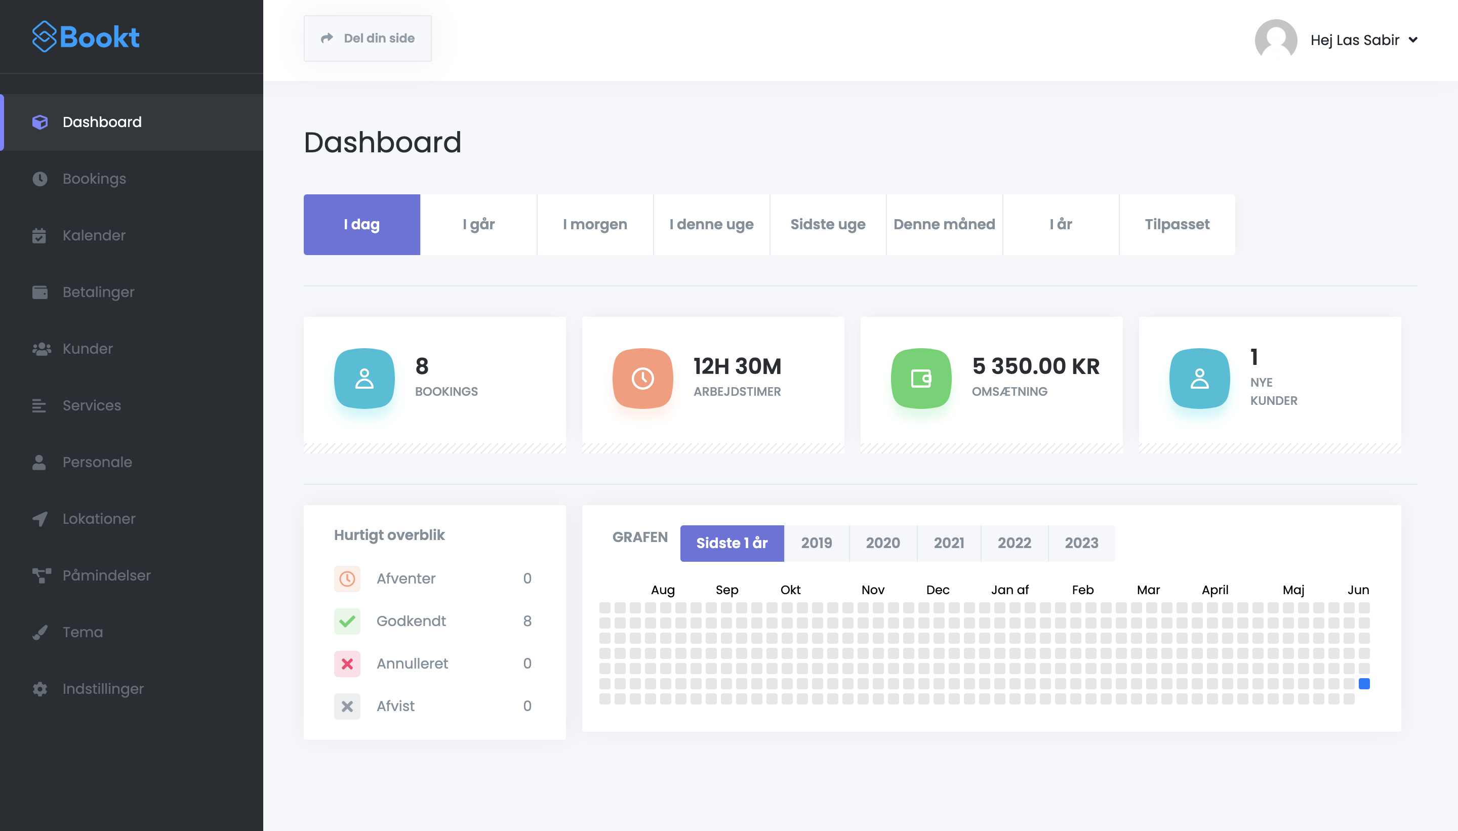Switch to the I går tab
The height and width of the screenshot is (831, 1458).
click(x=478, y=224)
